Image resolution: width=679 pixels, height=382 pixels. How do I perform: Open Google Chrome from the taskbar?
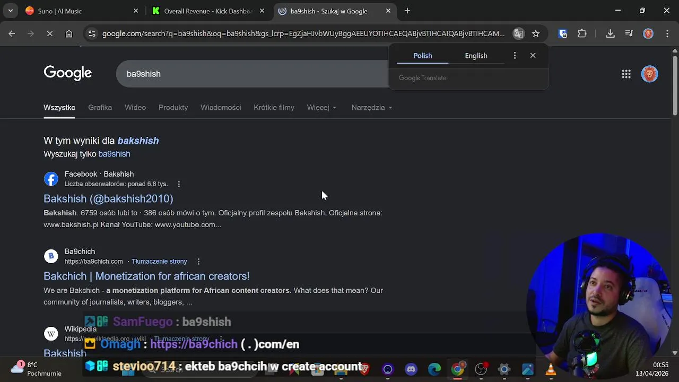coord(458,369)
